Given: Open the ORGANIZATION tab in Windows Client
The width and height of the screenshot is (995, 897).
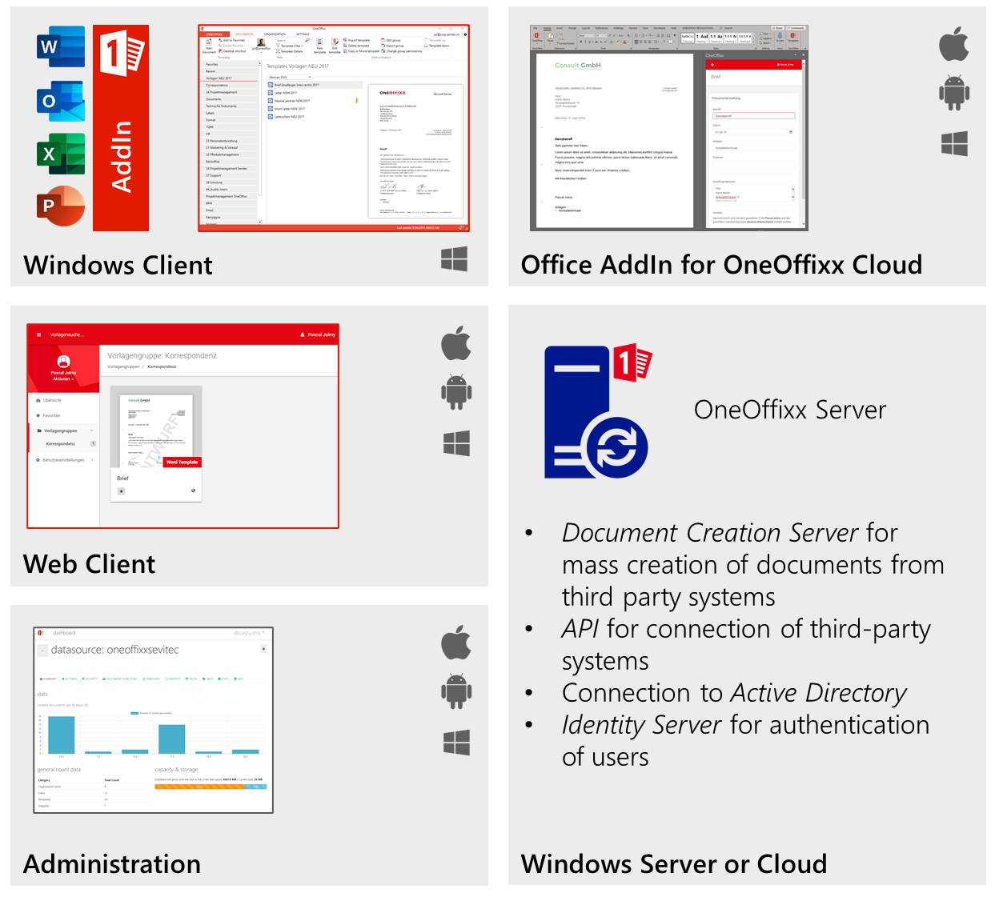Looking at the screenshot, I should pos(275,34).
